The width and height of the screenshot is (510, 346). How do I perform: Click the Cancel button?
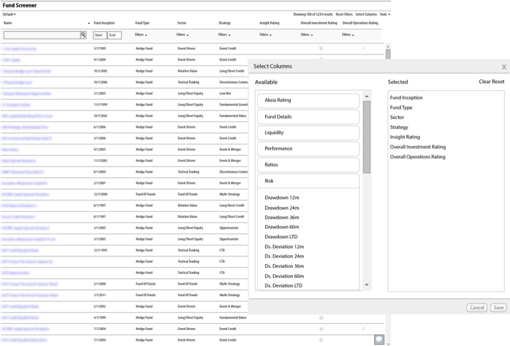tap(477, 307)
